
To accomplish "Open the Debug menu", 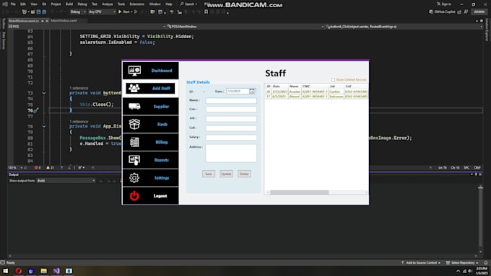I will pos(82,4).
